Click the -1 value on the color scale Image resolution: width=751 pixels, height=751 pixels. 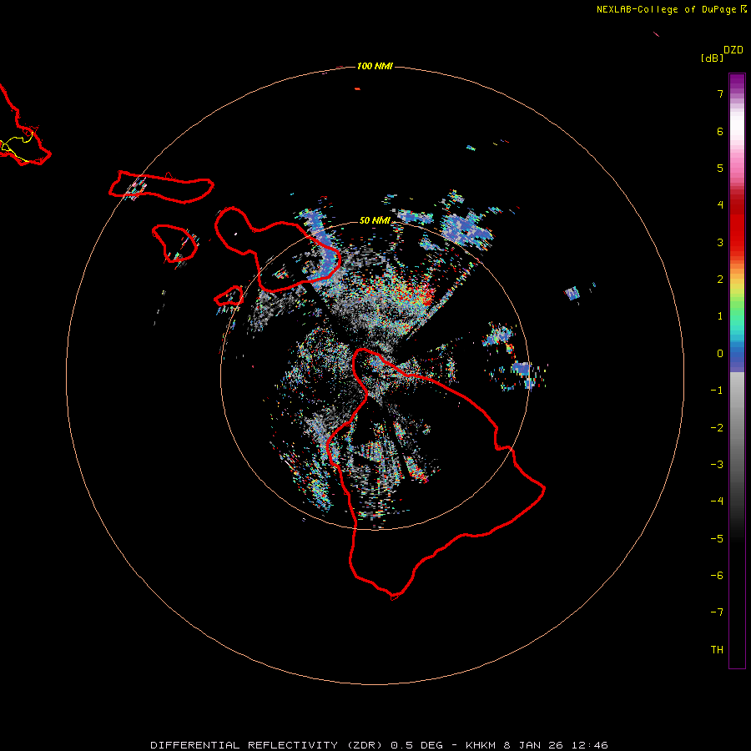[x=717, y=391]
